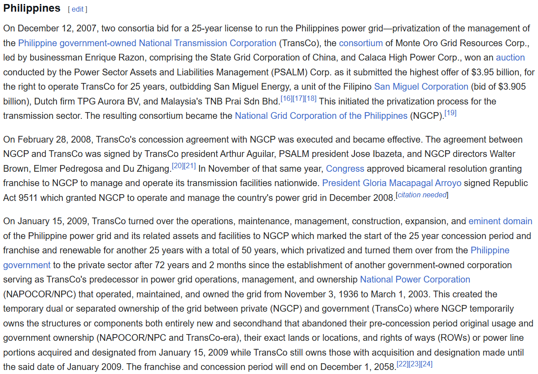Screen dimensions: 538x374
Task: Click the text 'TPG Aurora BV'
Action: [108, 101]
